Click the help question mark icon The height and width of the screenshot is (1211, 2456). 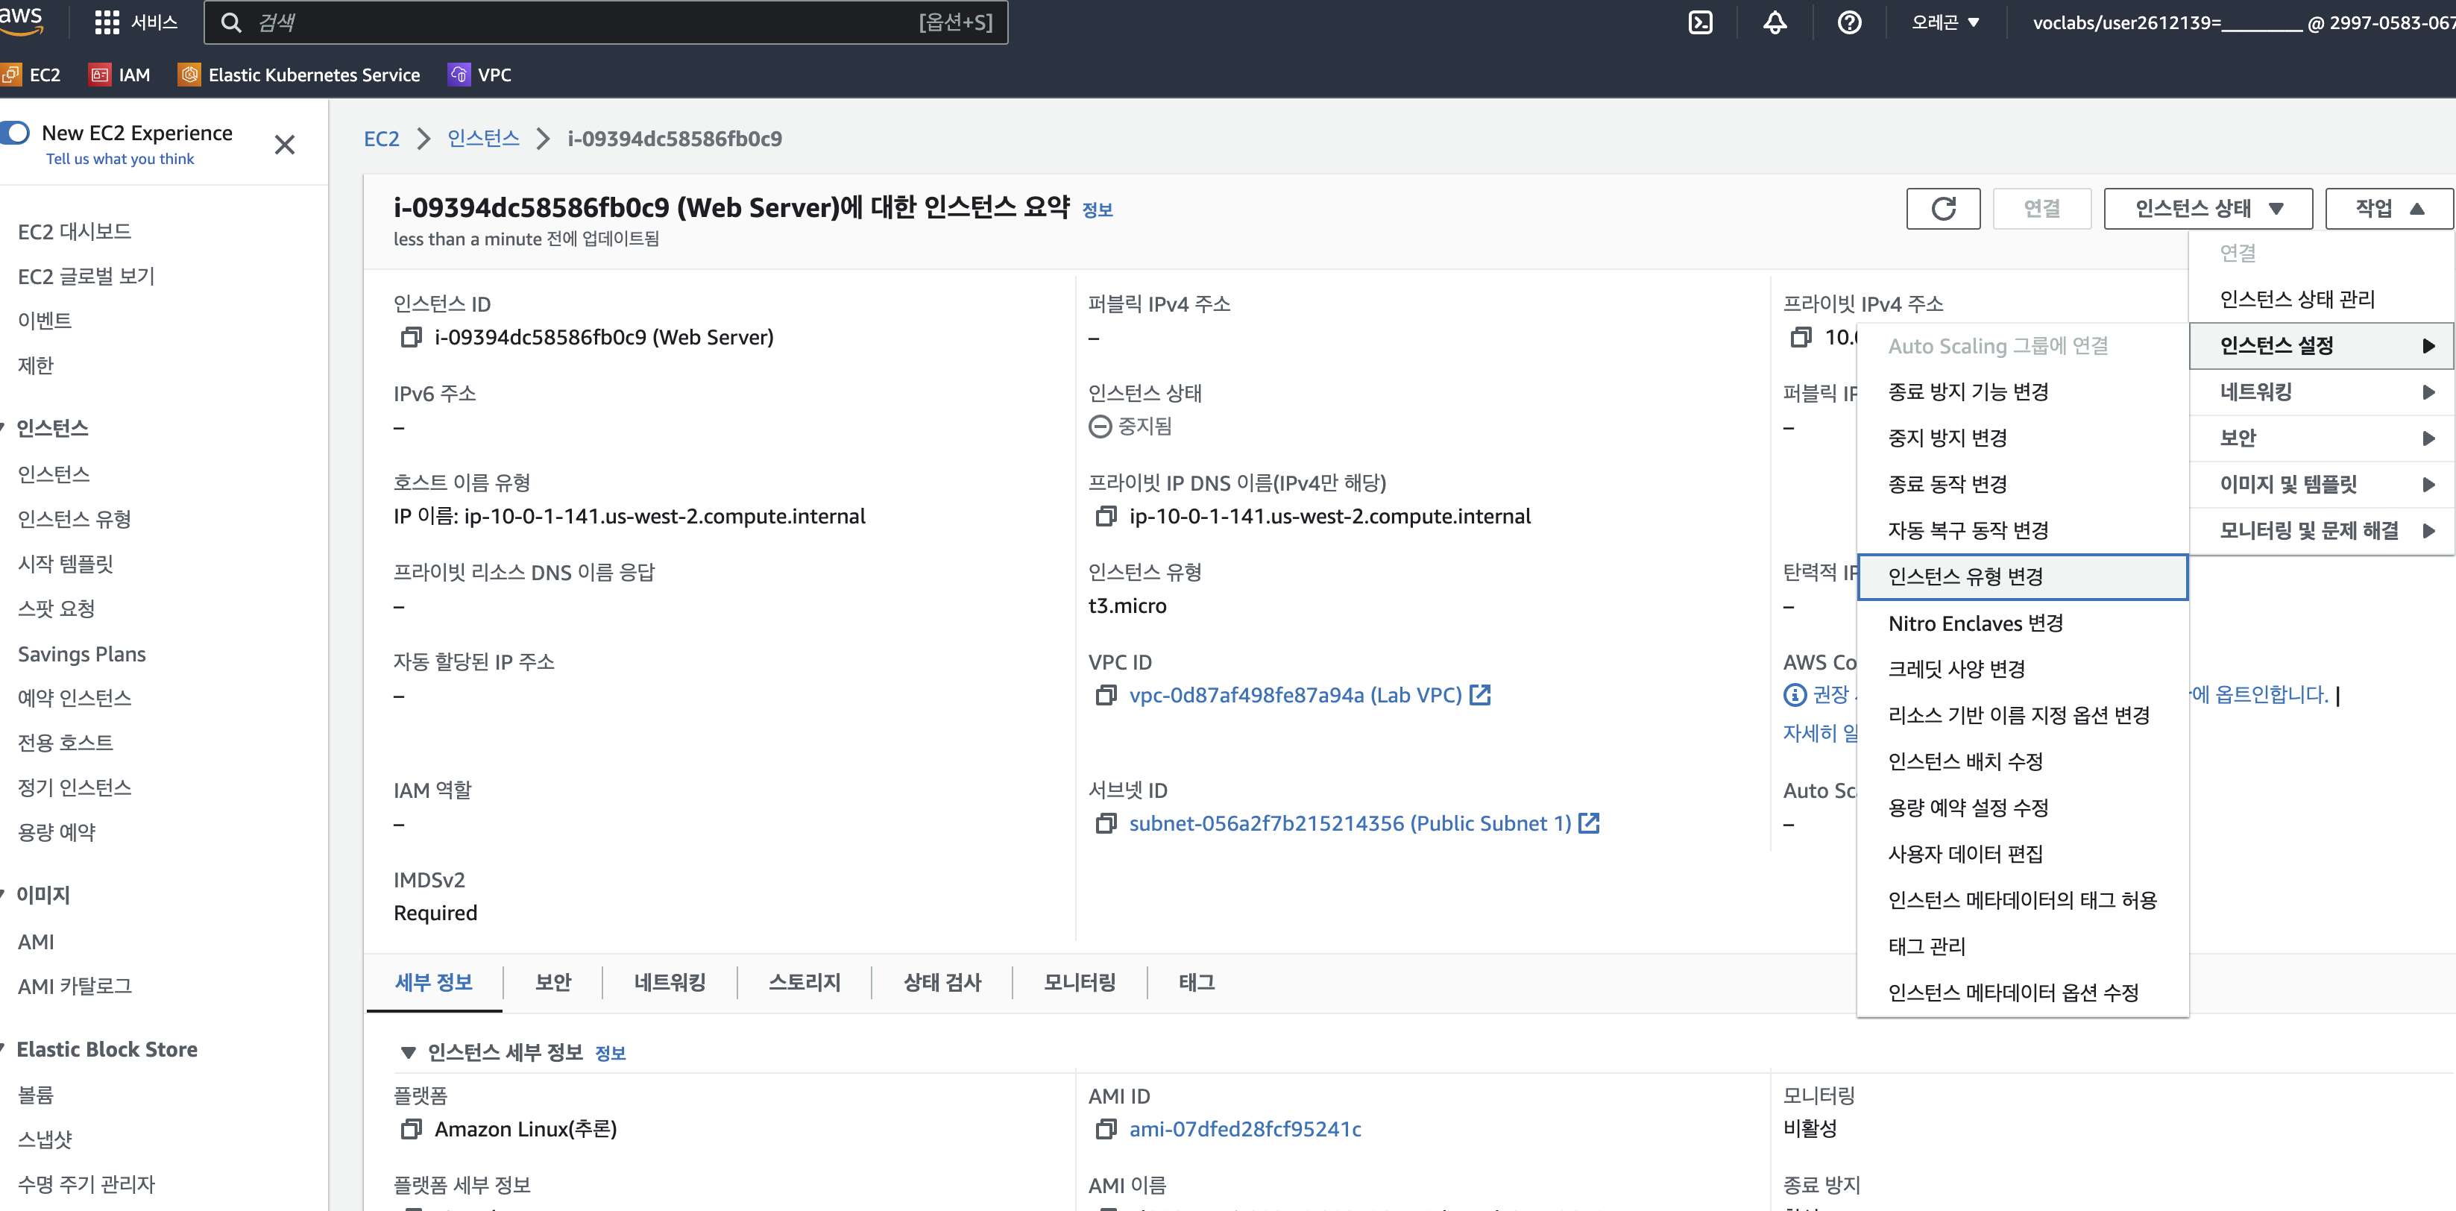pyautogui.click(x=1848, y=22)
